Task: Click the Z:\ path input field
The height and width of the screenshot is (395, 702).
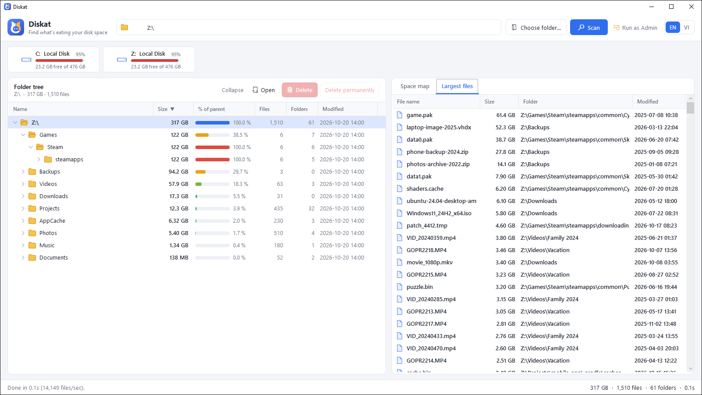Action: point(308,27)
